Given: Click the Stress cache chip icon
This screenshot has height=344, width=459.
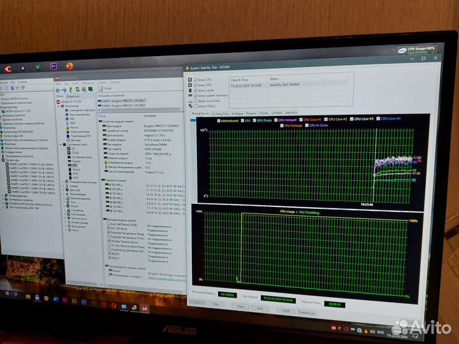Looking at the screenshot, I should click(x=190, y=90).
